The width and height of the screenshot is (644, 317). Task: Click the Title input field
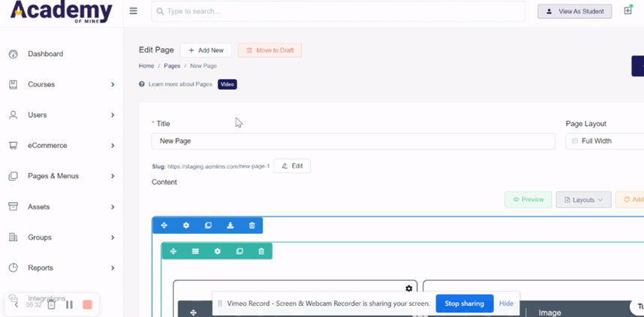tap(354, 141)
